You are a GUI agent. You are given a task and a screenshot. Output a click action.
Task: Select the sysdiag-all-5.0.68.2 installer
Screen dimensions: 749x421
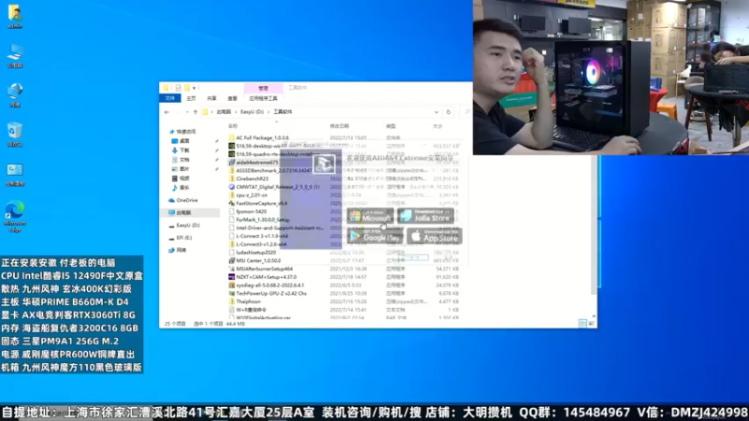pyautogui.click(x=266, y=285)
